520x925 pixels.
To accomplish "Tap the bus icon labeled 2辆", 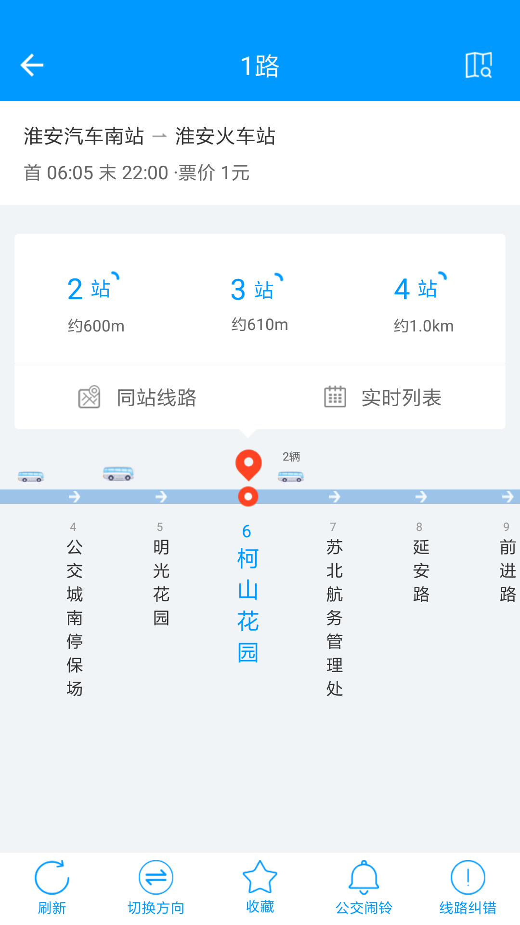I will 291,476.
